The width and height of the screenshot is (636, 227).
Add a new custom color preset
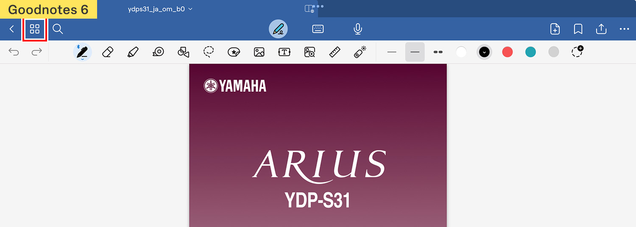[577, 52]
